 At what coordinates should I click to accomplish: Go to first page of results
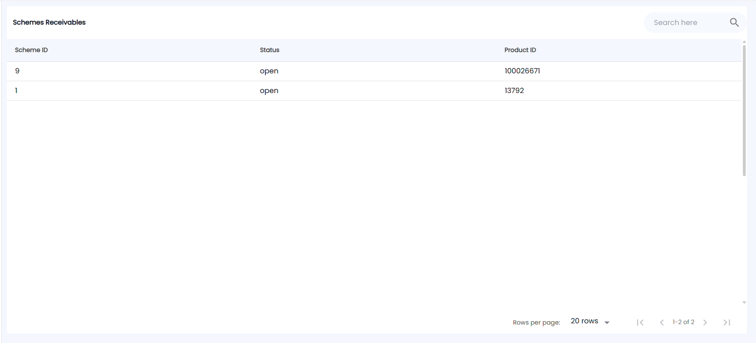[x=640, y=323]
